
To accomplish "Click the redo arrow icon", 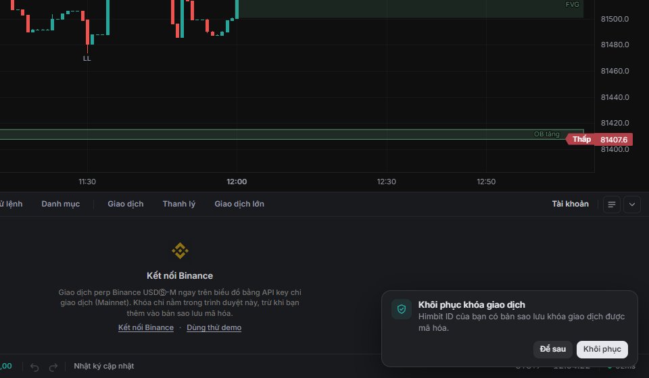I will click(x=53, y=367).
